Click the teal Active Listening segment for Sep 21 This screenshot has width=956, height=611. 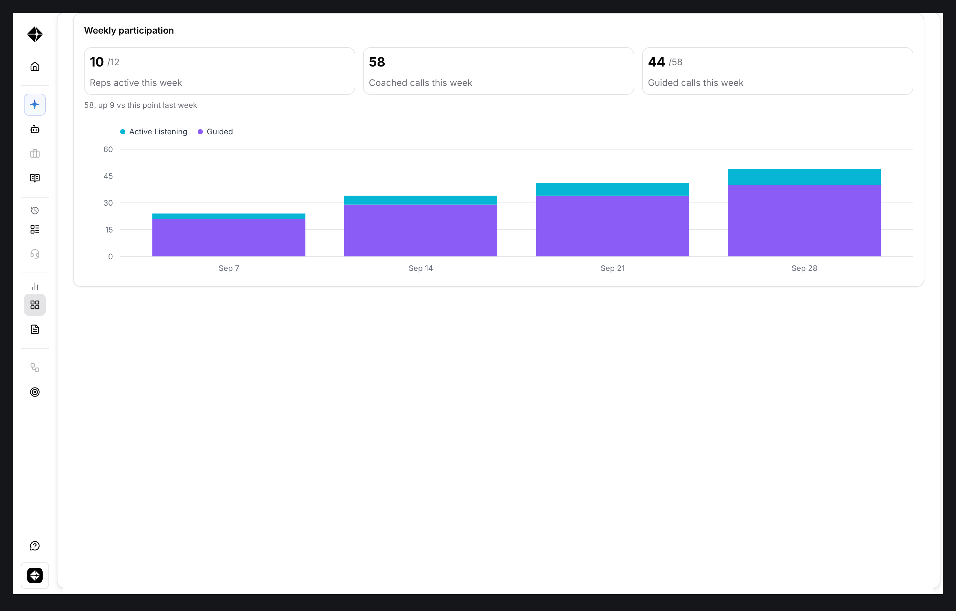pos(612,189)
